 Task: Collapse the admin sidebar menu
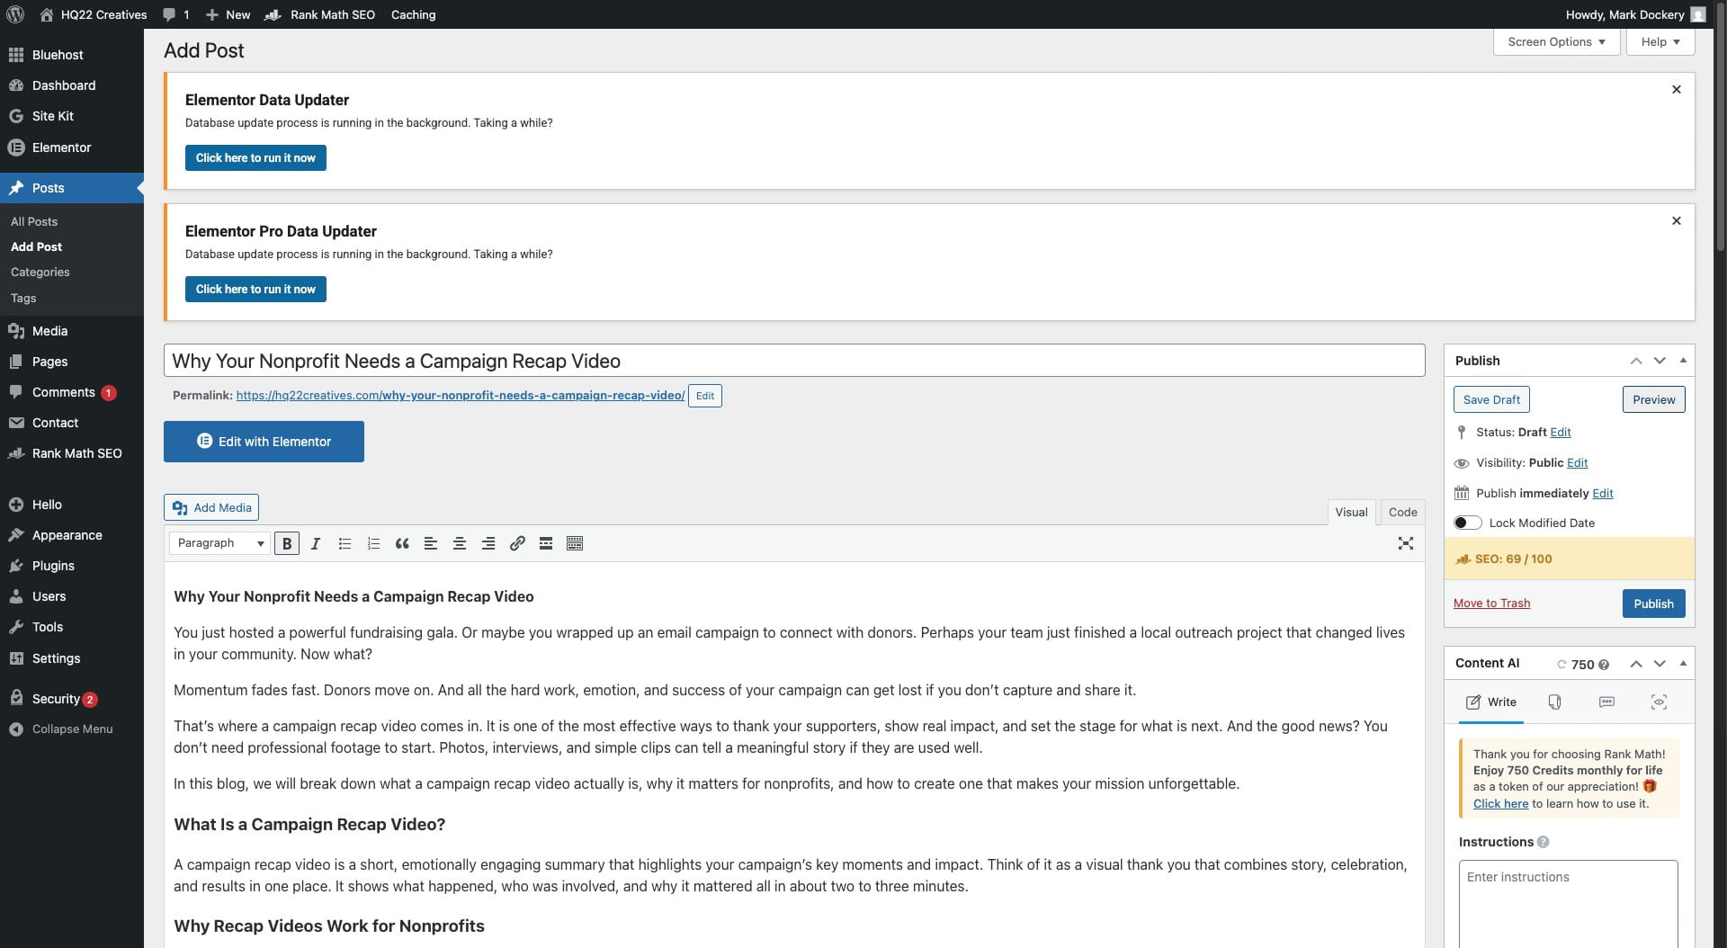coord(72,729)
